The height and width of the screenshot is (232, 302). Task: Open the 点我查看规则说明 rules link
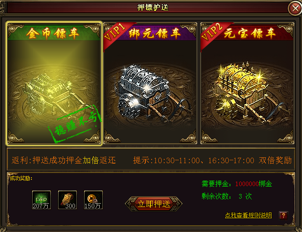pyautogui.click(x=248, y=215)
